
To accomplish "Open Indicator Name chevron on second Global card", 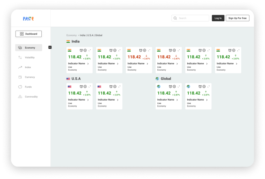I will click(207, 100).
